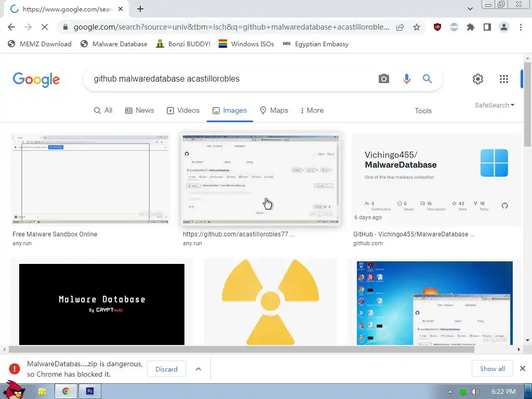
Task: Open the file explorer taskbar icon
Action: (42, 392)
